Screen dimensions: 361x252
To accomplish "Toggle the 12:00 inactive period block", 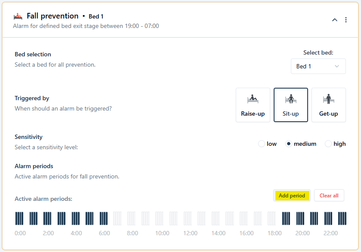I will click(x=188, y=218).
